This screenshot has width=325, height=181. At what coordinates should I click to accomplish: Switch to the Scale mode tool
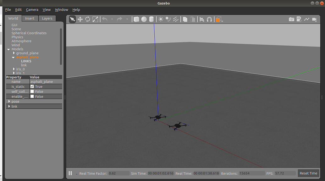(x=96, y=19)
